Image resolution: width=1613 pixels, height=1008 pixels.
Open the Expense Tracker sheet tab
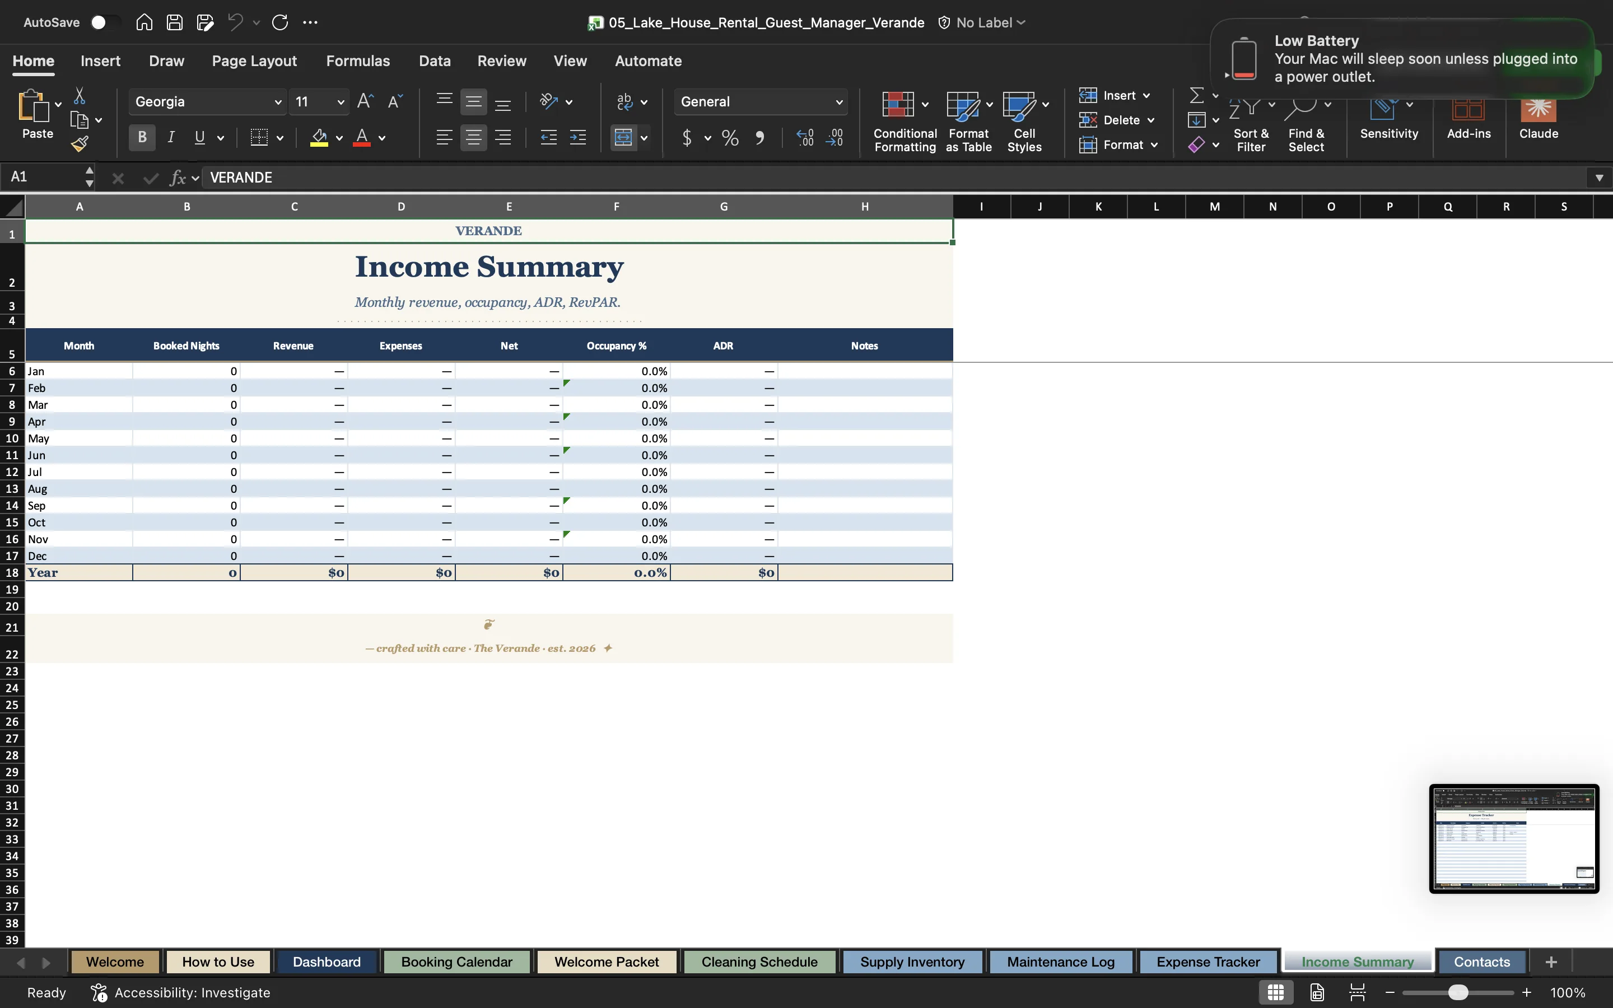pyautogui.click(x=1208, y=962)
